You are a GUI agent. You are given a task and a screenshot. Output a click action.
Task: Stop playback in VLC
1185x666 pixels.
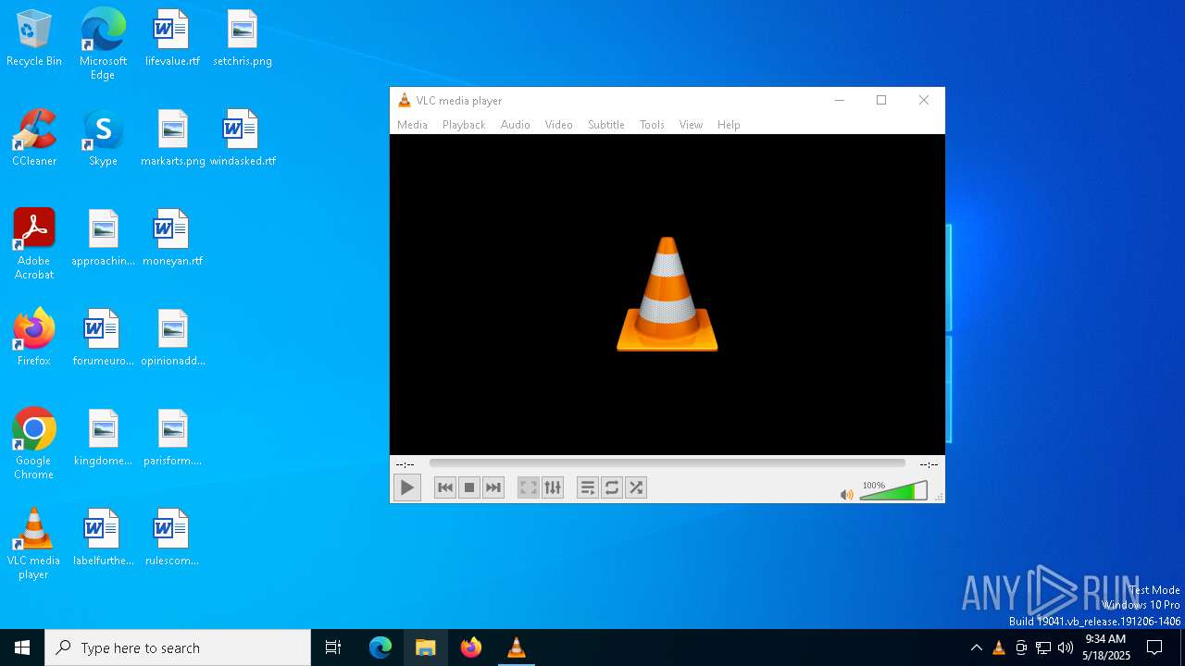[469, 487]
